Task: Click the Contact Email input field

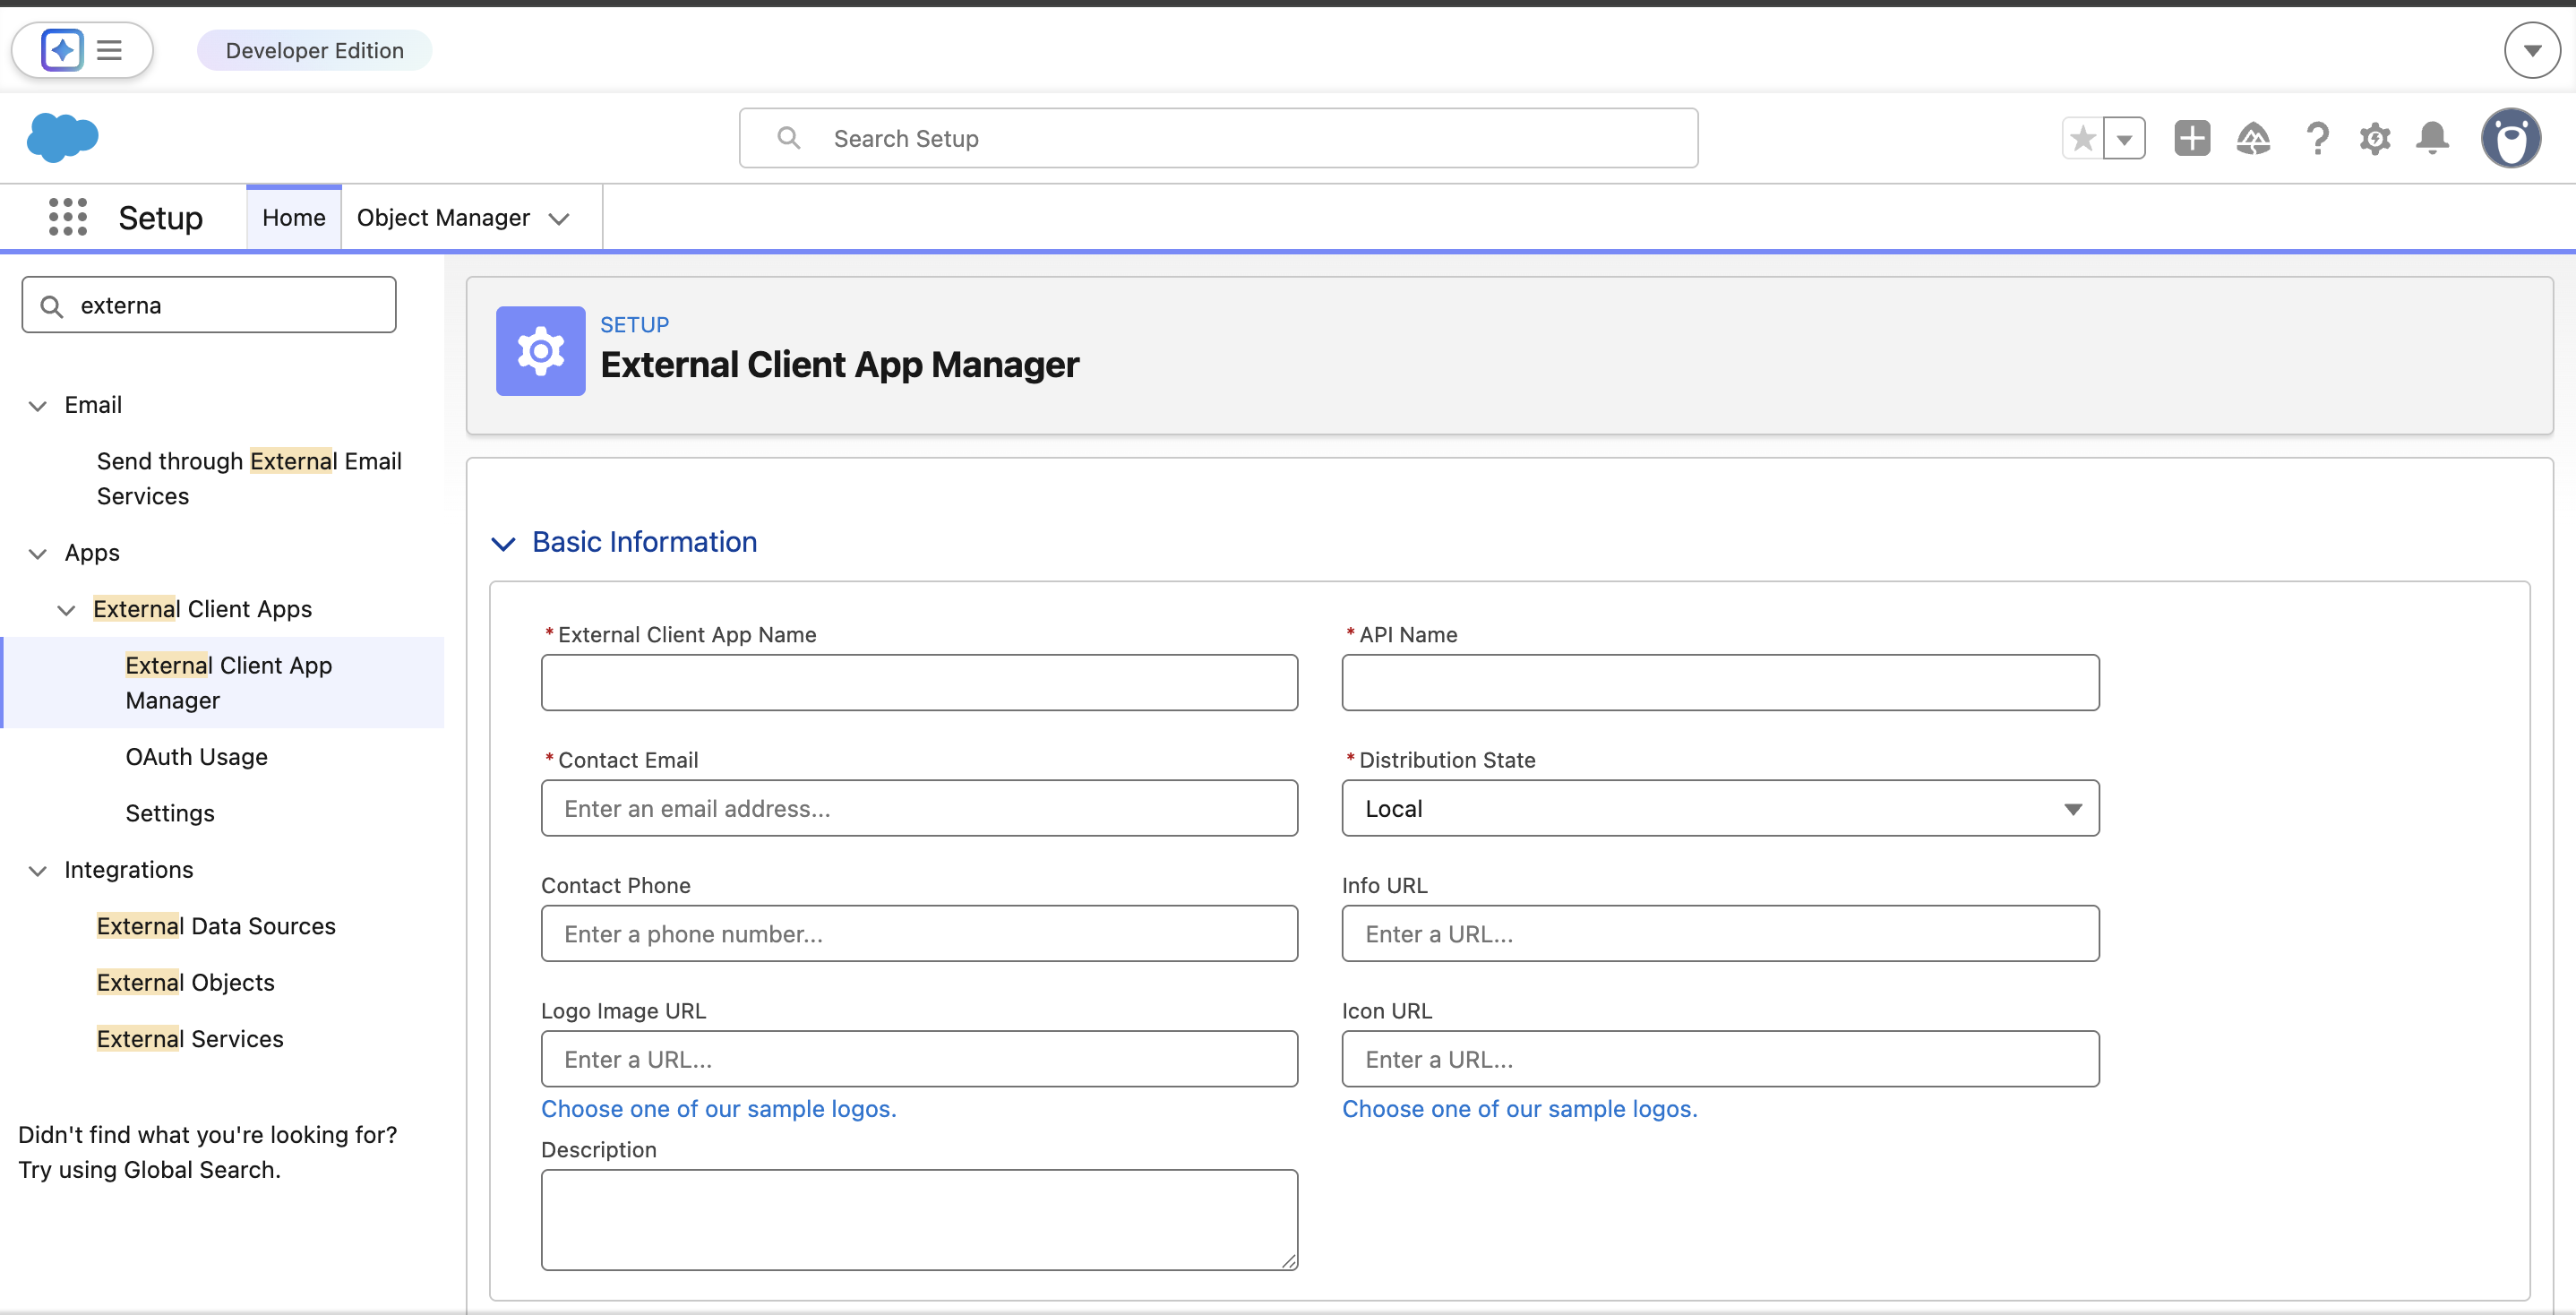Action: point(918,808)
